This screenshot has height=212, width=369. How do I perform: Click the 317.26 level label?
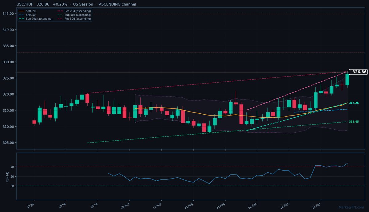354,103
